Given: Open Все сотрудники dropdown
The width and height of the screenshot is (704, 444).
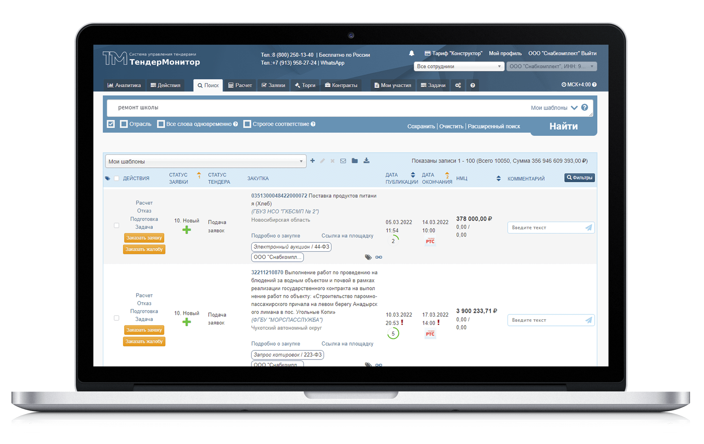Looking at the screenshot, I should [x=459, y=66].
